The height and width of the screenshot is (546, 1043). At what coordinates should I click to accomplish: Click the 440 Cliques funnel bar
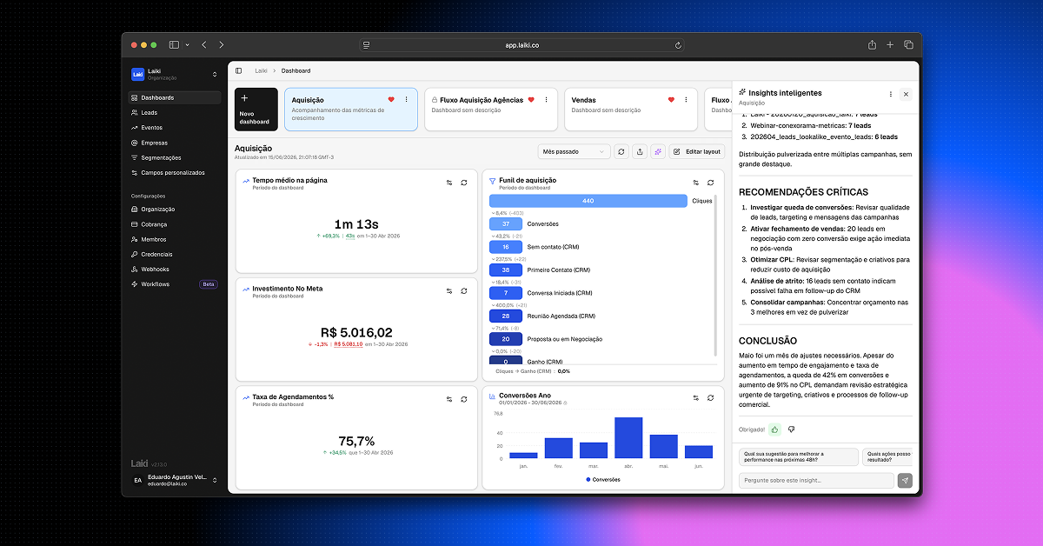pos(588,201)
